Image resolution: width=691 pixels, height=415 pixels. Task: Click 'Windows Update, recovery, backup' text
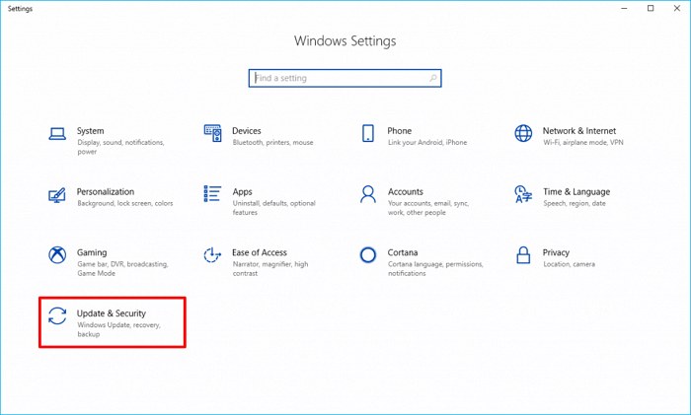[x=118, y=329]
